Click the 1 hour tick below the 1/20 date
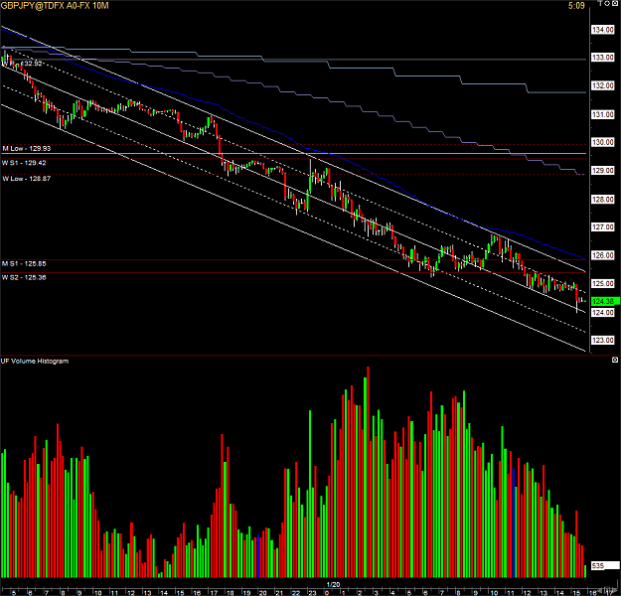 click(344, 593)
